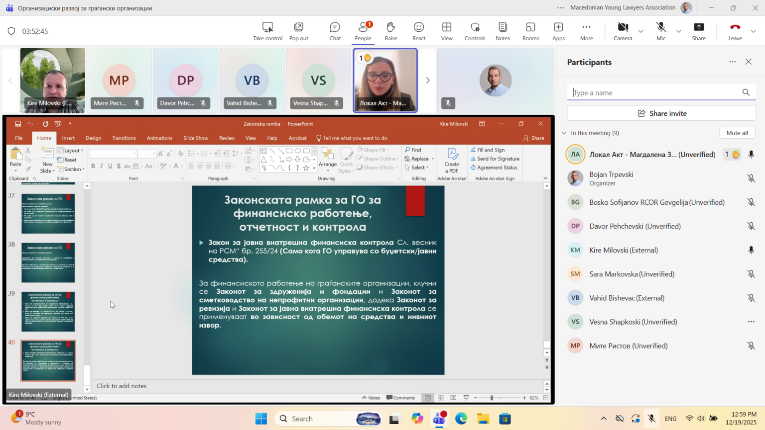
Task: Open the Chat panel
Action: point(335,31)
